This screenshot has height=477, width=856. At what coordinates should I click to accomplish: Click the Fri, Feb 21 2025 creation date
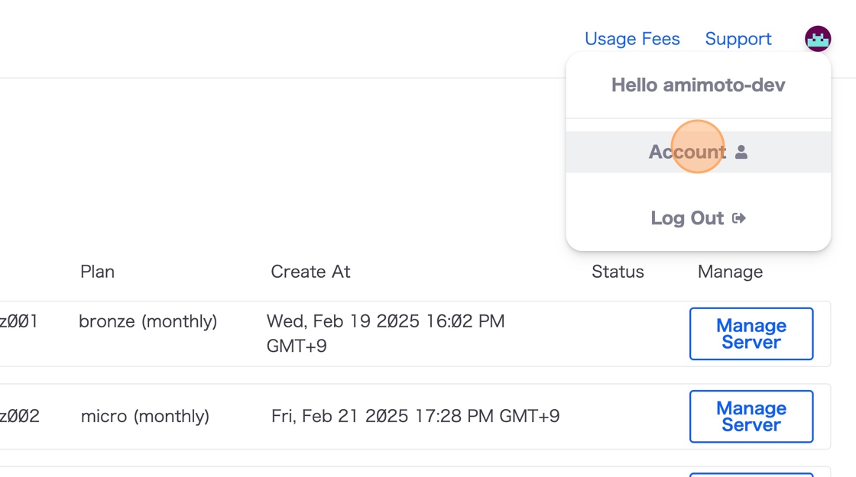415,416
